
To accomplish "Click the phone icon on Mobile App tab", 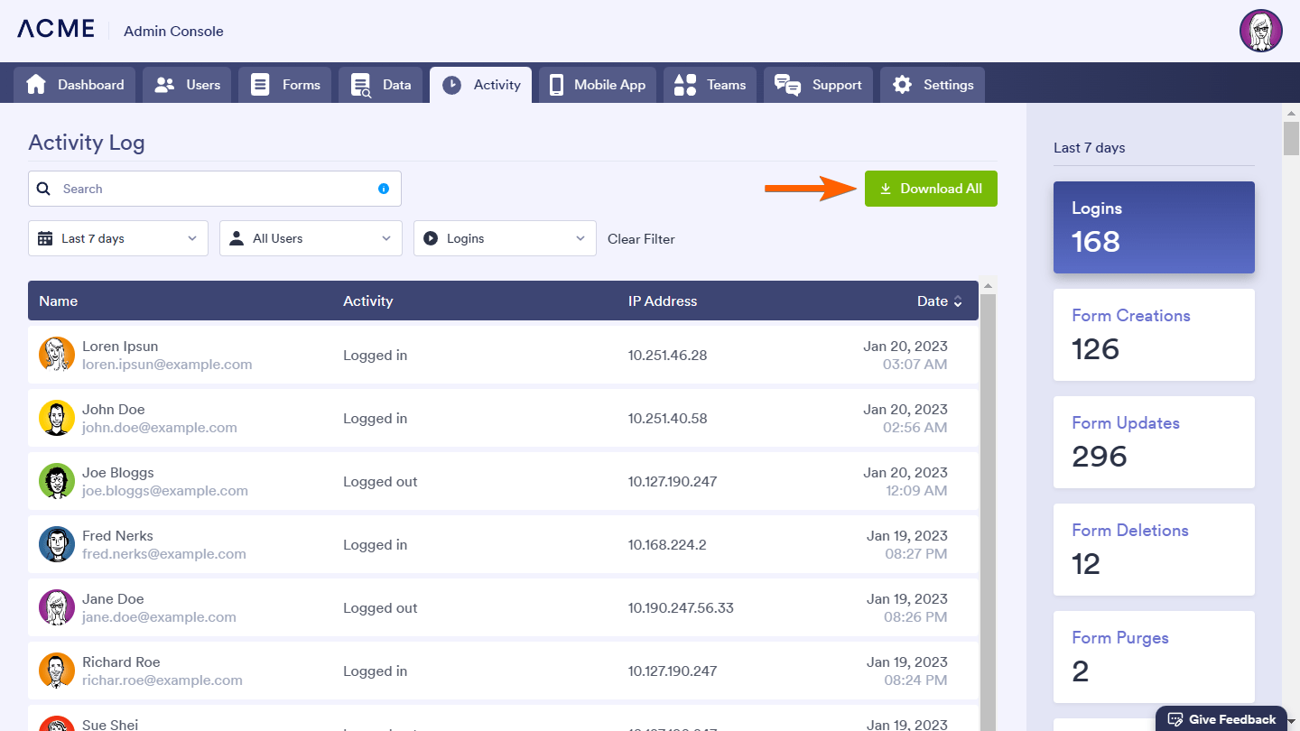I will pos(556,85).
